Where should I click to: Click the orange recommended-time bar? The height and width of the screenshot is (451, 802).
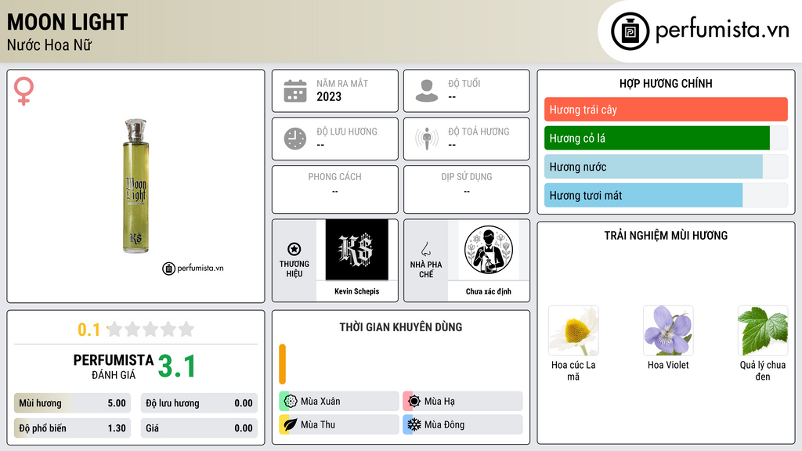282,364
